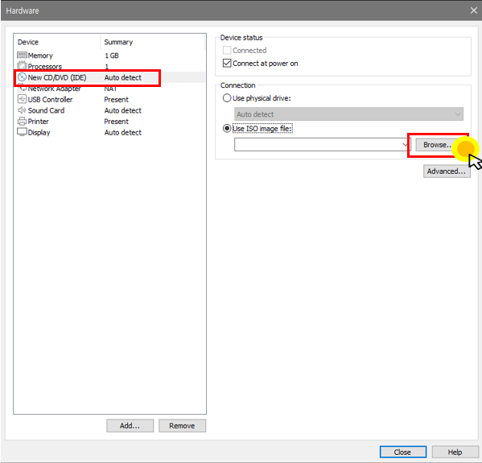This screenshot has height=463, width=482.
Task: Click the New CD/DVD disc icon
Action: pos(22,77)
